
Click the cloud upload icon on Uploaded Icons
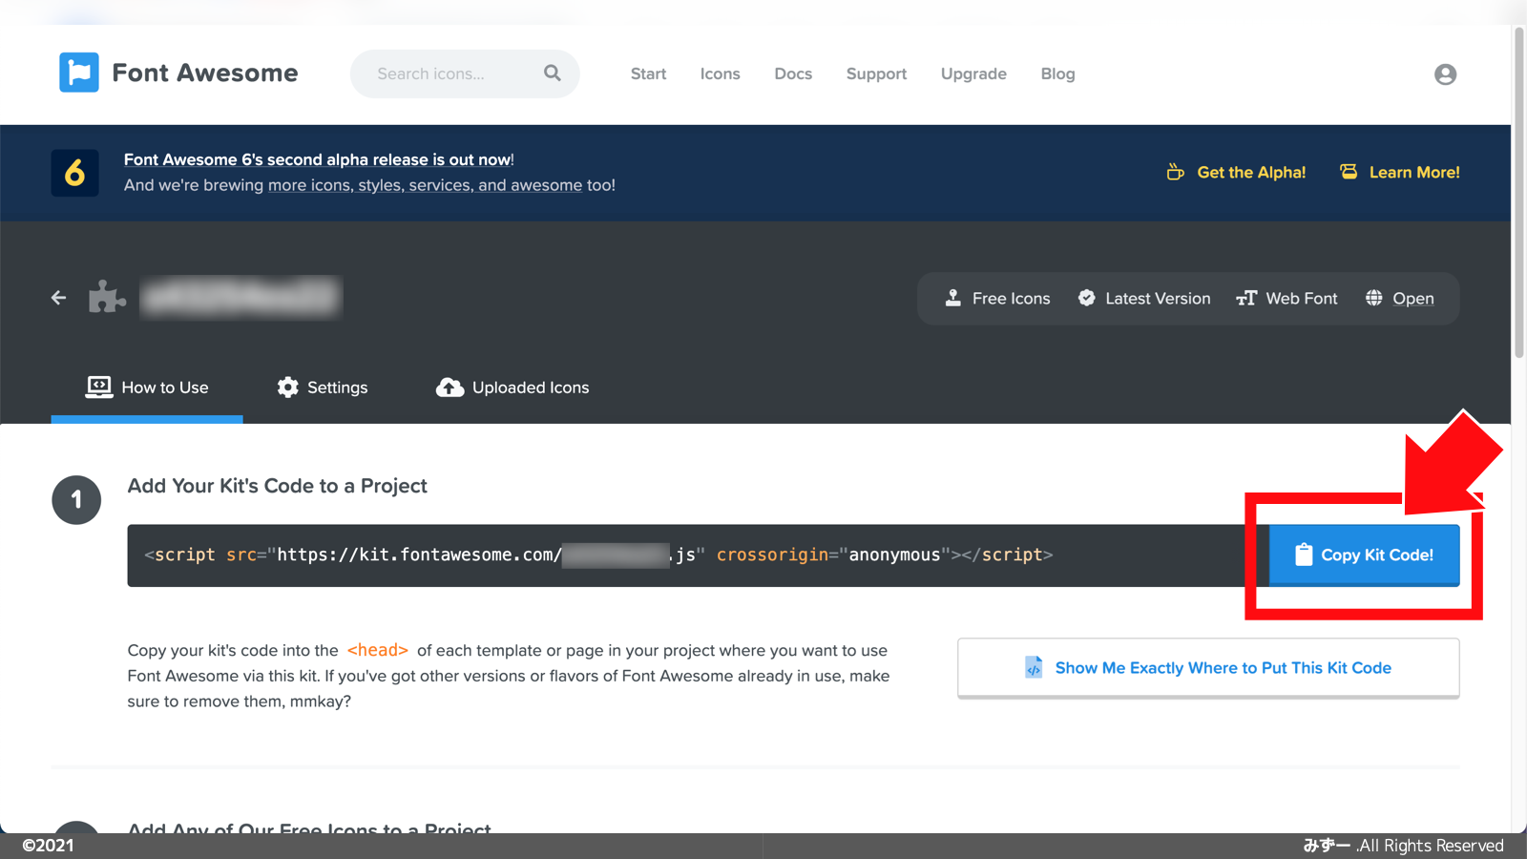click(x=450, y=387)
